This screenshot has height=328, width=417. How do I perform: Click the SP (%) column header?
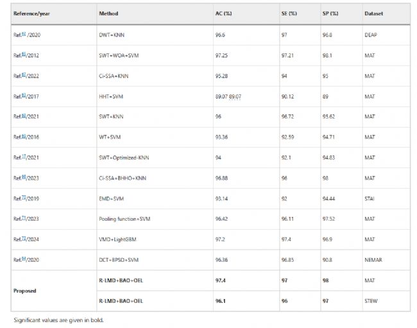[x=332, y=13]
